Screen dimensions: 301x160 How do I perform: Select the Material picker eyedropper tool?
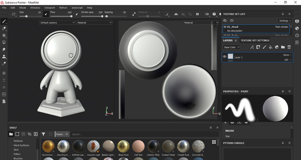pos(4,64)
